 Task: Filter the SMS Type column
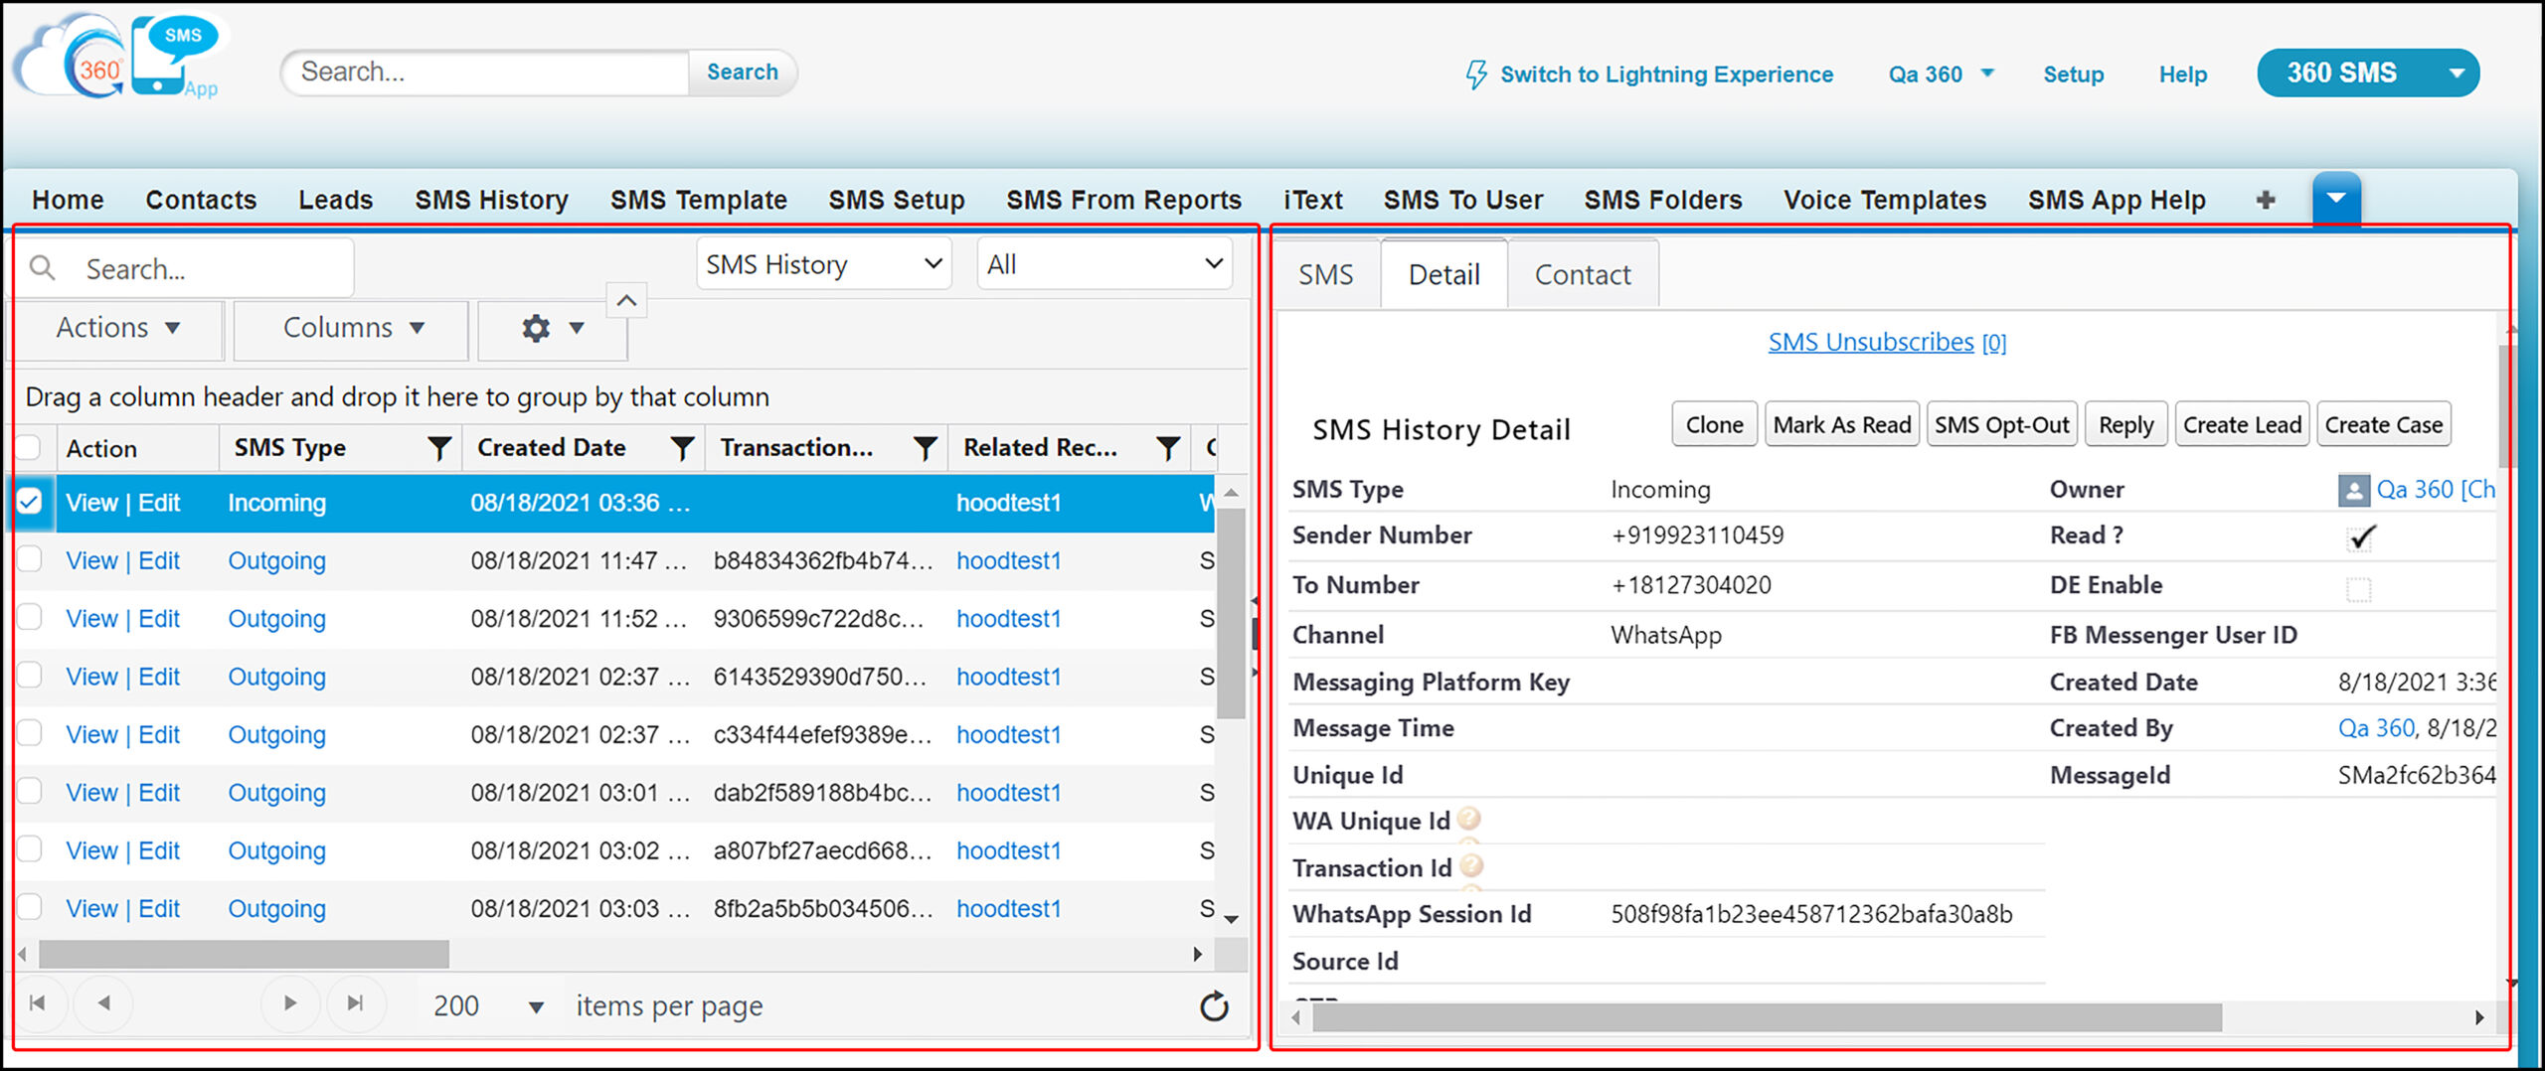point(438,448)
